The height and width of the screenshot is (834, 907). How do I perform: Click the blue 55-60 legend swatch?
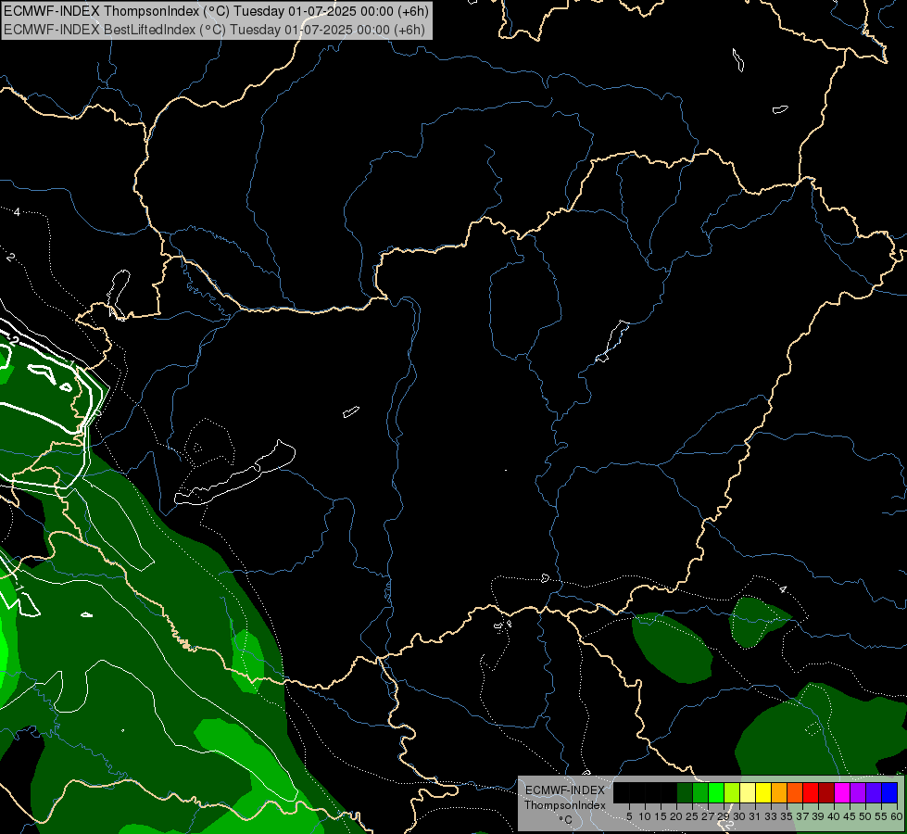pos(889,792)
